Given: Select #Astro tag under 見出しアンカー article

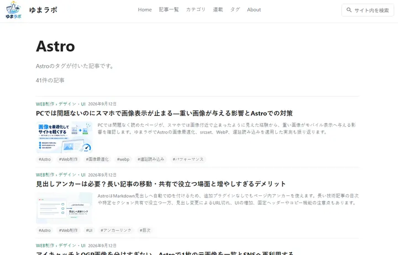Looking at the screenshot, I should tap(45, 230).
